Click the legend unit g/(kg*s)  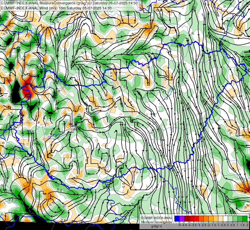(157, 226)
